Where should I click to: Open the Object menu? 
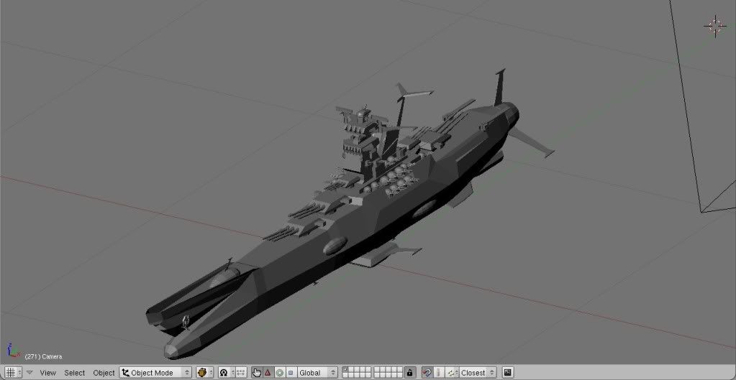tap(104, 373)
